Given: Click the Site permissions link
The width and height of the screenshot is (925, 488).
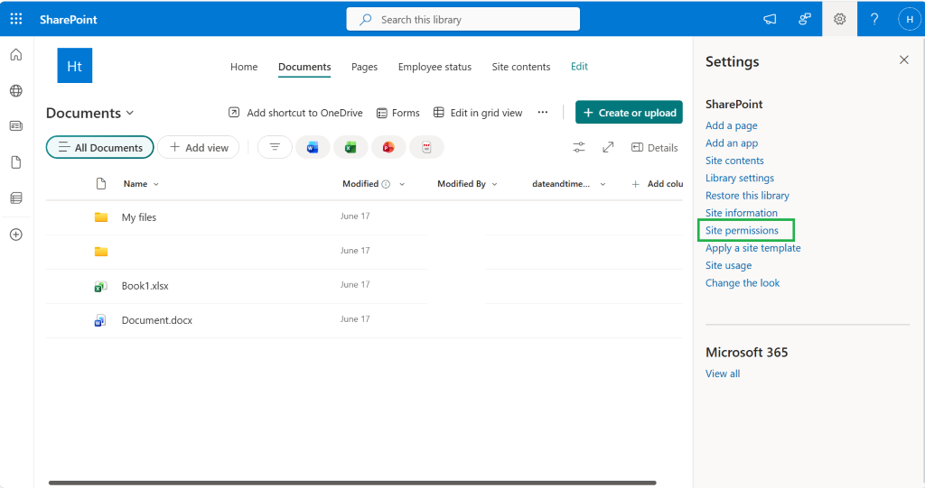Looking at the screenshot, I should (x=742, y=230).
